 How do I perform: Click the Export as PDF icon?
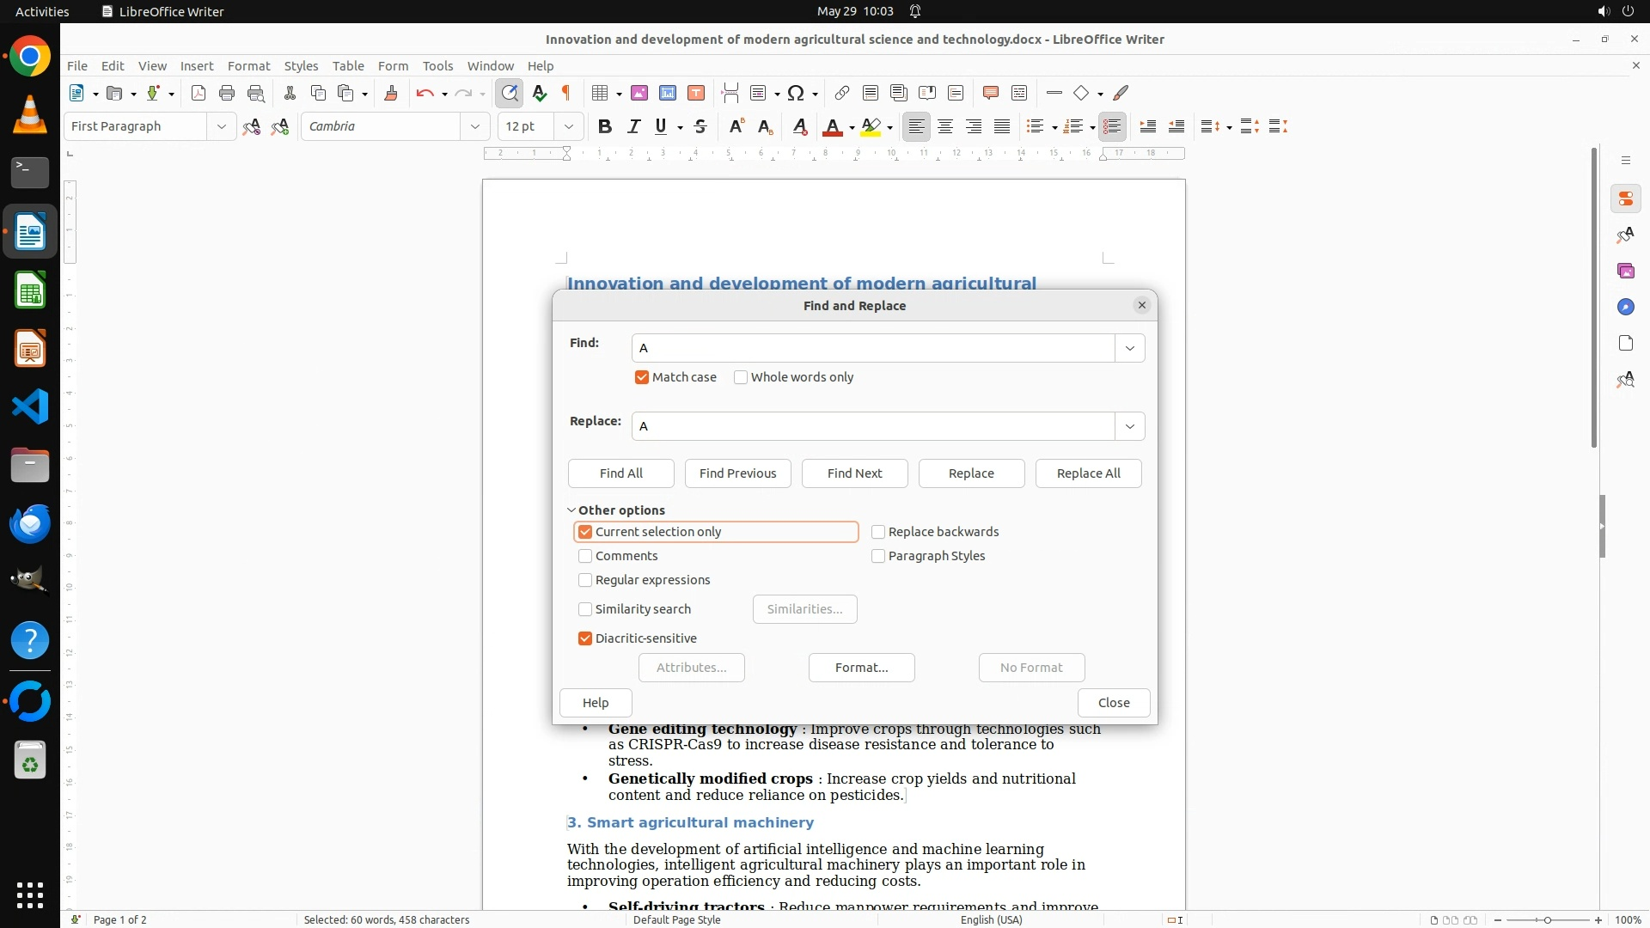click(199, 93)
